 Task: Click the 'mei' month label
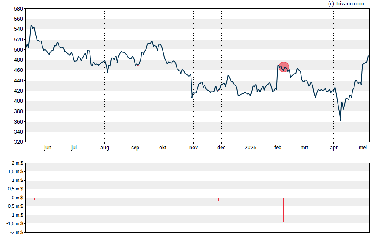[363, 148]
